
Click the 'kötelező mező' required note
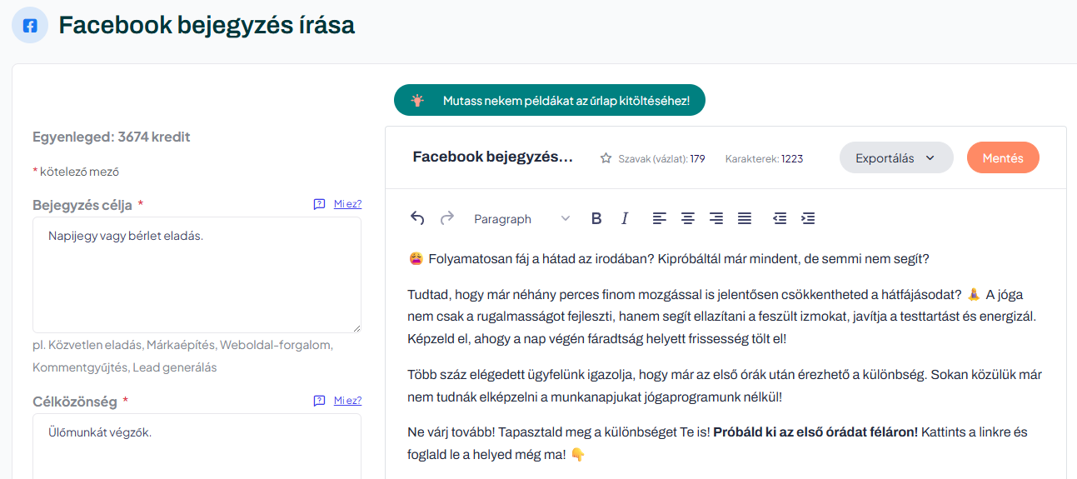tap(76, 172)
